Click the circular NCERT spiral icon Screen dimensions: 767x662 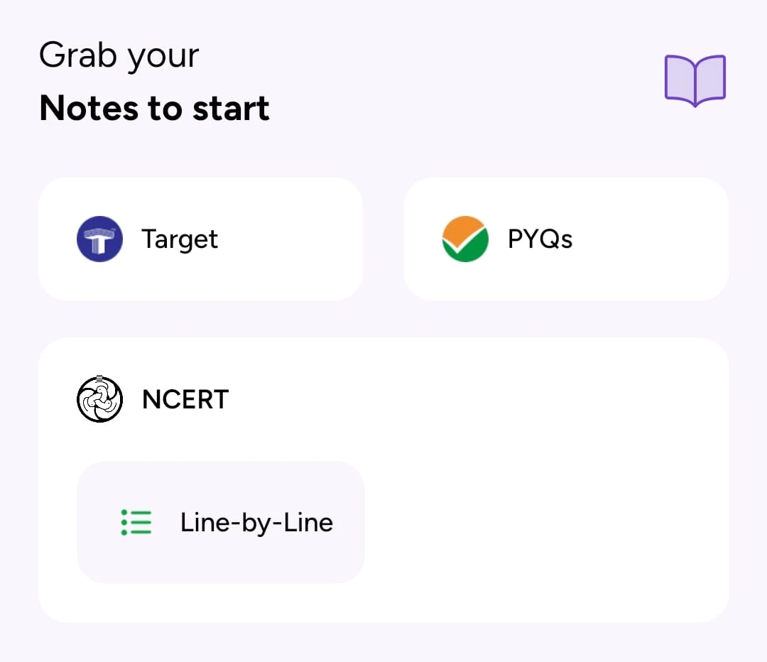tap(99, 398)
